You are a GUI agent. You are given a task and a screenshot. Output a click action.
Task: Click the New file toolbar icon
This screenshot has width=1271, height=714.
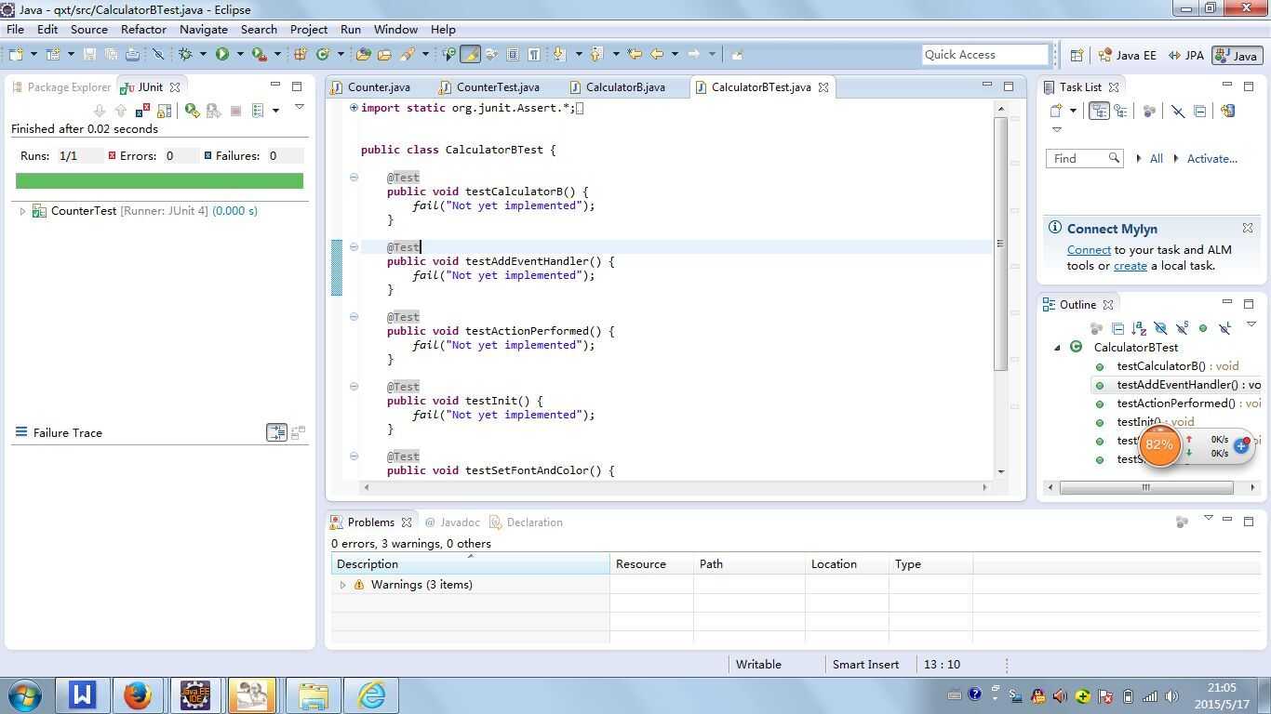16,54
